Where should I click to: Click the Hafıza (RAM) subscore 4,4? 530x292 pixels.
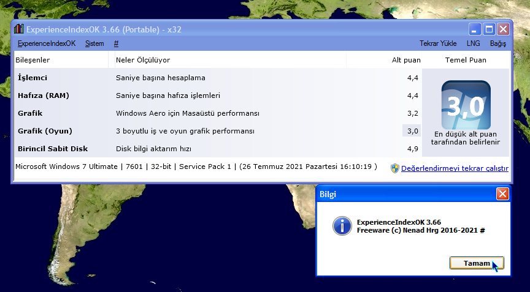tap(412, 95)
